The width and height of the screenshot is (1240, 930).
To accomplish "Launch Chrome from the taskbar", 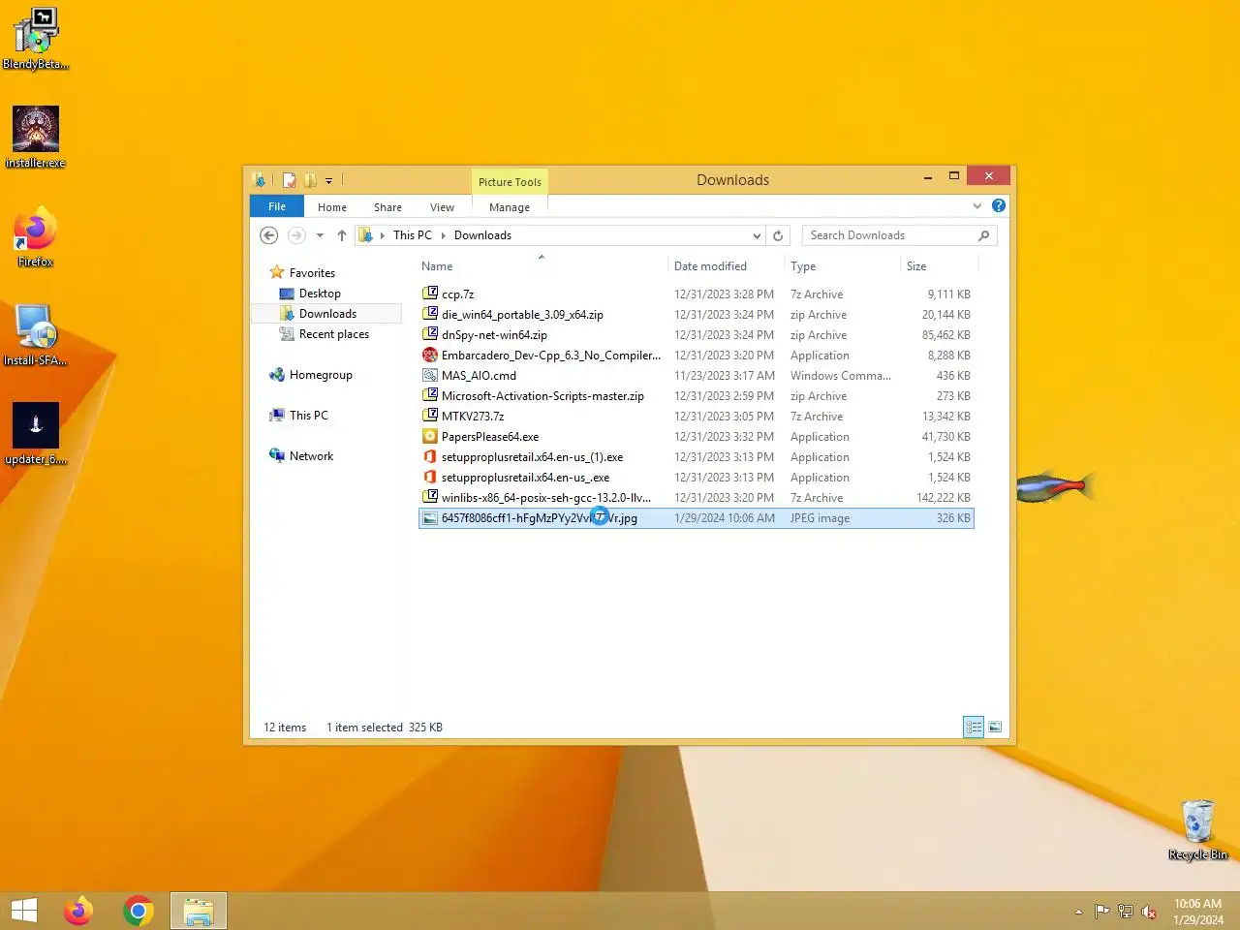I will 139,911.
